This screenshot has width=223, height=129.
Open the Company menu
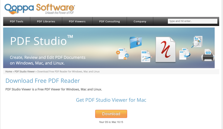coord(140,21)
